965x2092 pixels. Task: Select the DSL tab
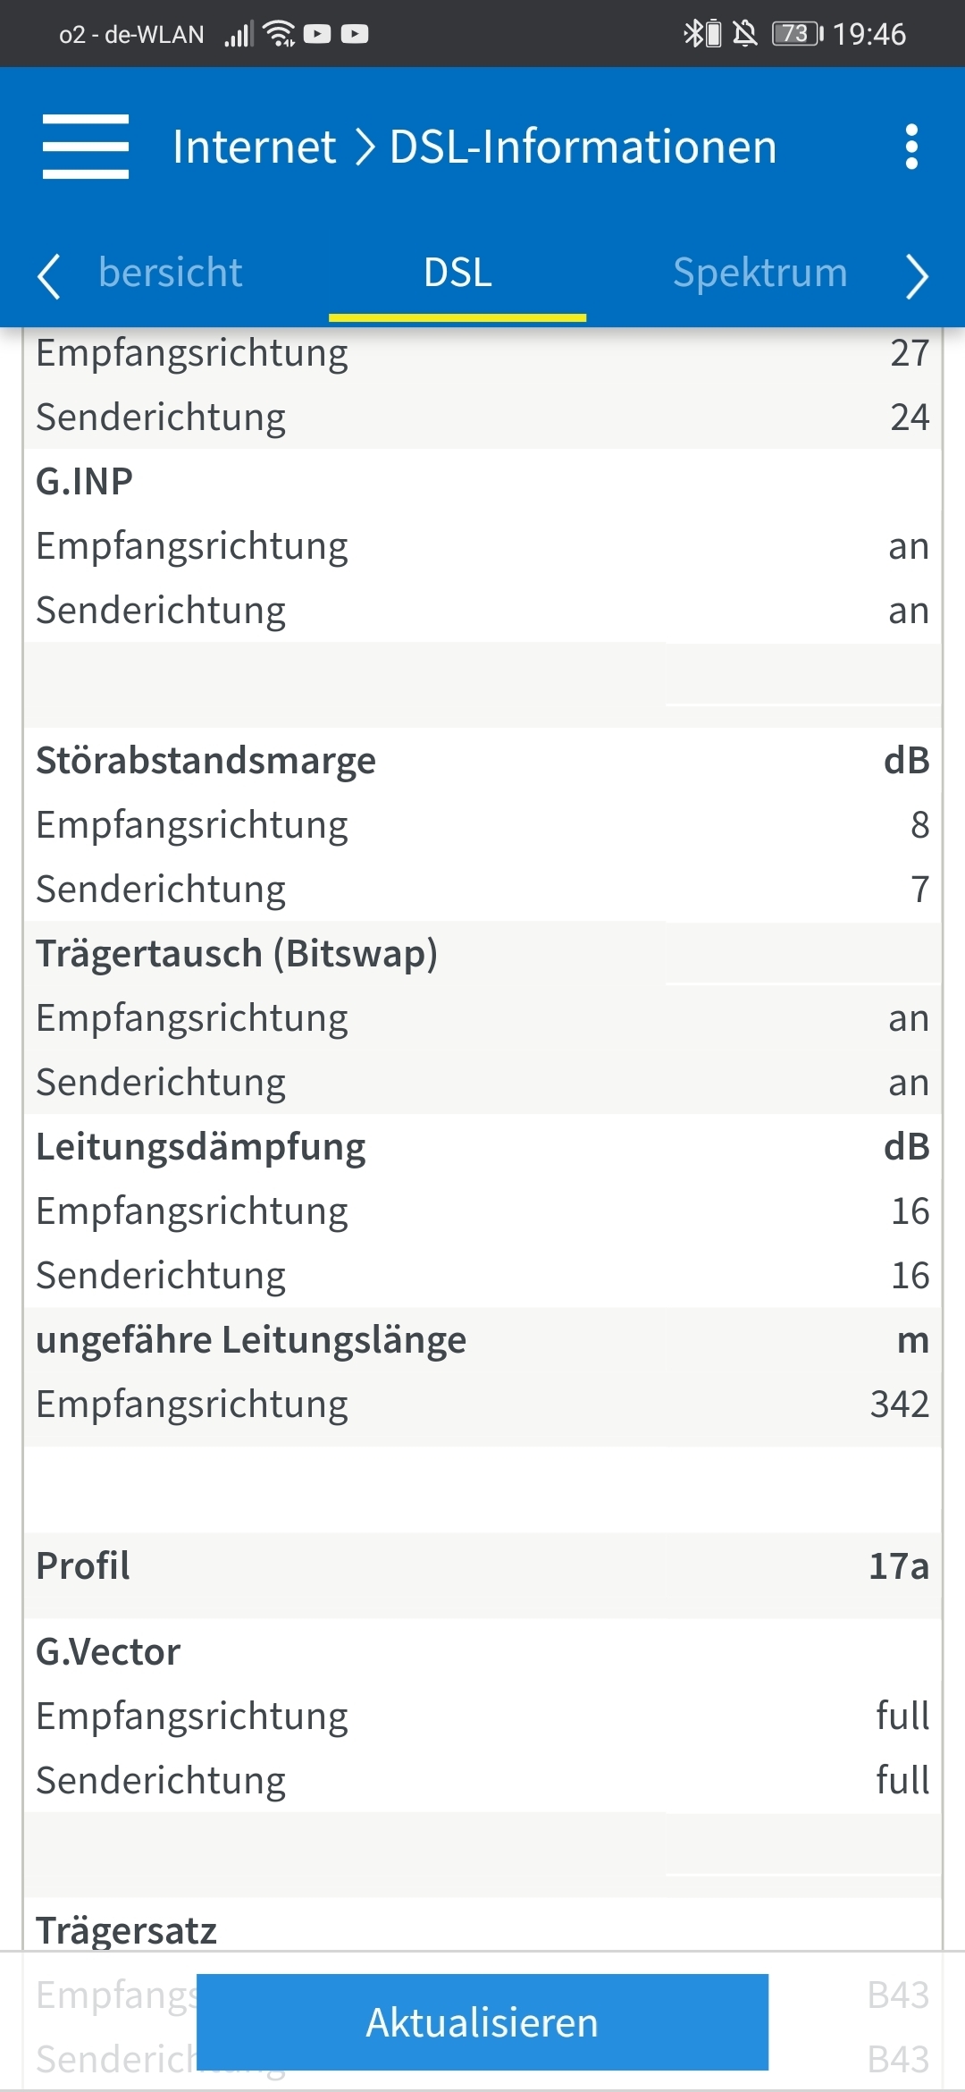457,273
